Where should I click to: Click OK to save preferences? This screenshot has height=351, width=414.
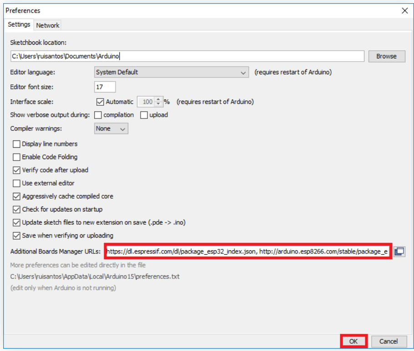(353, 341)
